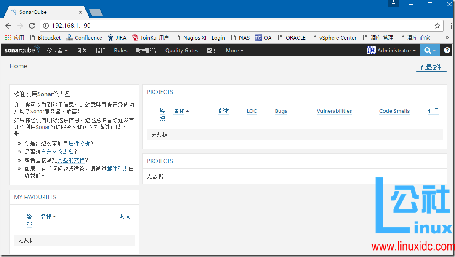Screen dimensions: 455x257
Task: Click inside the browser address bar
Action: 168,26
